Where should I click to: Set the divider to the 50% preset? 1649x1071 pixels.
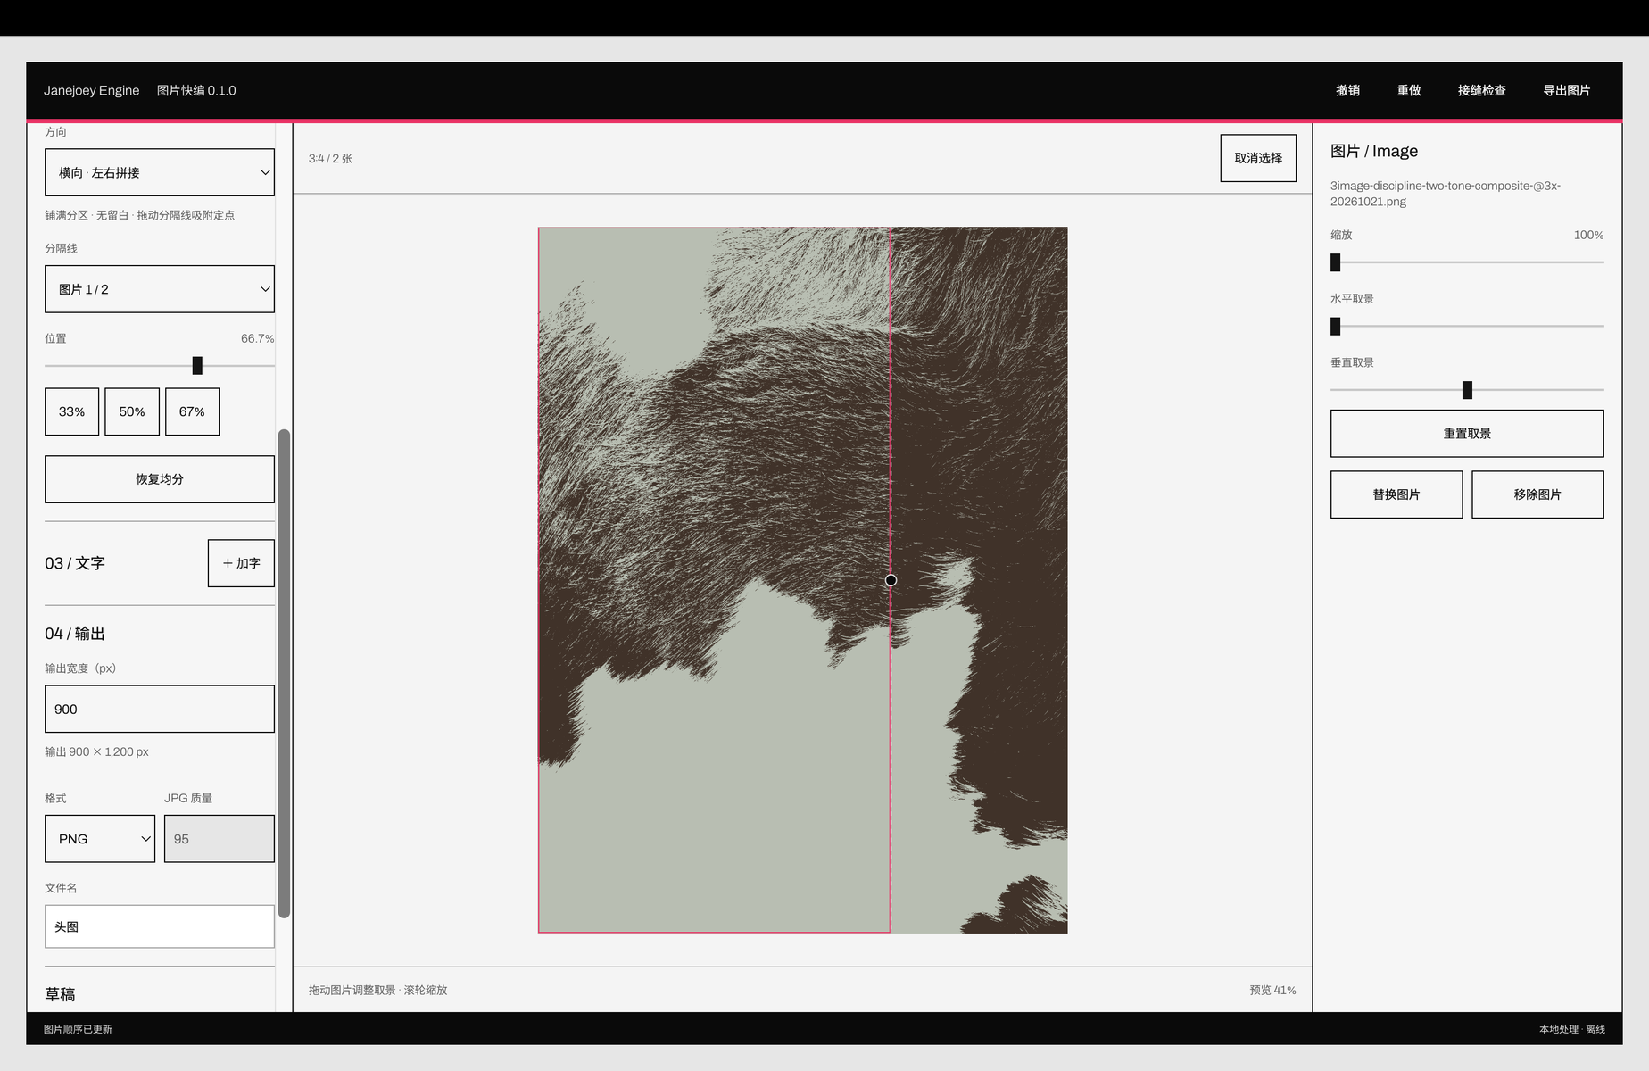[x=132, y=411]
